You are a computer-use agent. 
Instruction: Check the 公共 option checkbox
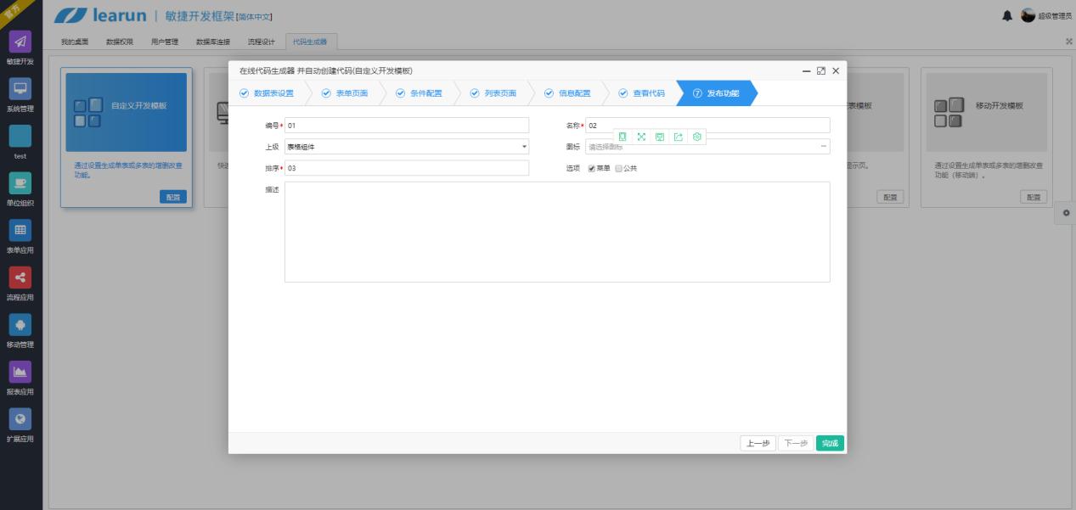pos(618,168)
